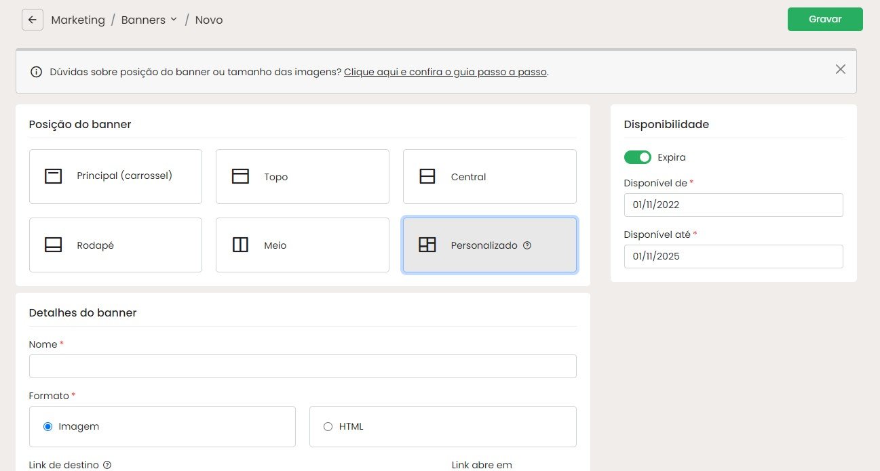Choose the Meio banner position icon
The width and height of the screenshot is (880, 471).
(240, 245)
